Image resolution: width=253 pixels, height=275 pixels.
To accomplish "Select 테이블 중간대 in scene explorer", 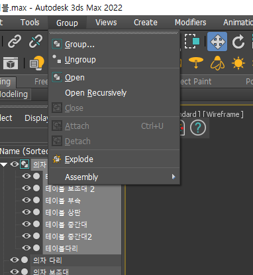I will coord(66,225).
